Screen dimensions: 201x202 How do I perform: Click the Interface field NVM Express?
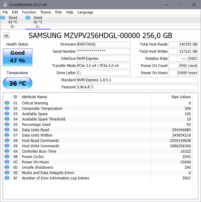point(103,59)
